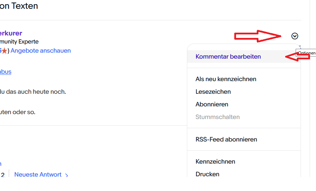The image size is (316, 191).
Task: Select page number 2 in pagination
Action: point(3,175)
